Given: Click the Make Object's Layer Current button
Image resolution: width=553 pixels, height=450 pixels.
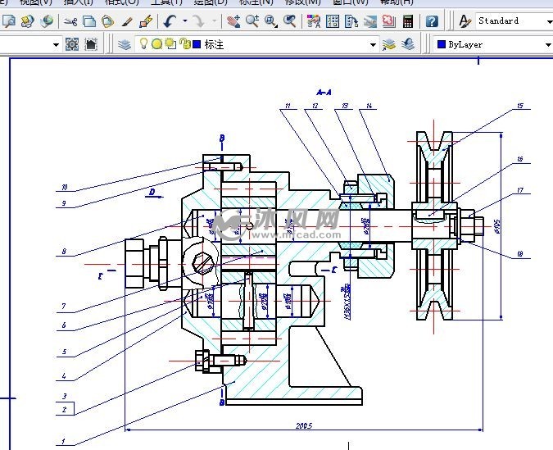Looking at the screenshot, I should (x=390, y=44).
